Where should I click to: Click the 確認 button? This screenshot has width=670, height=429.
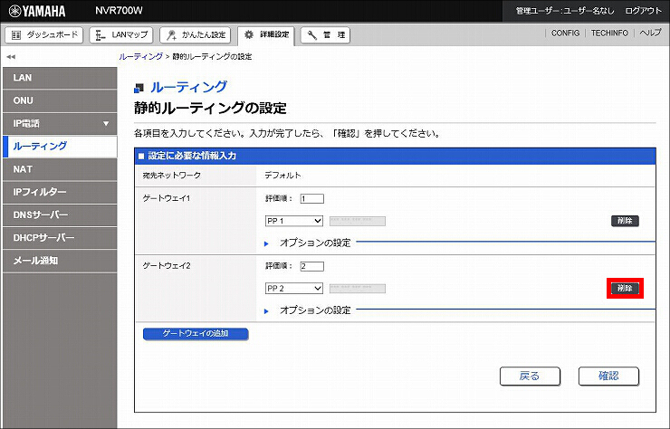[x=608, y=376]
